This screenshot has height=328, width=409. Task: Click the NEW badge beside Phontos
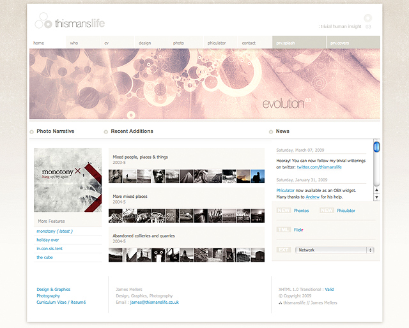(x=284, y=210)
